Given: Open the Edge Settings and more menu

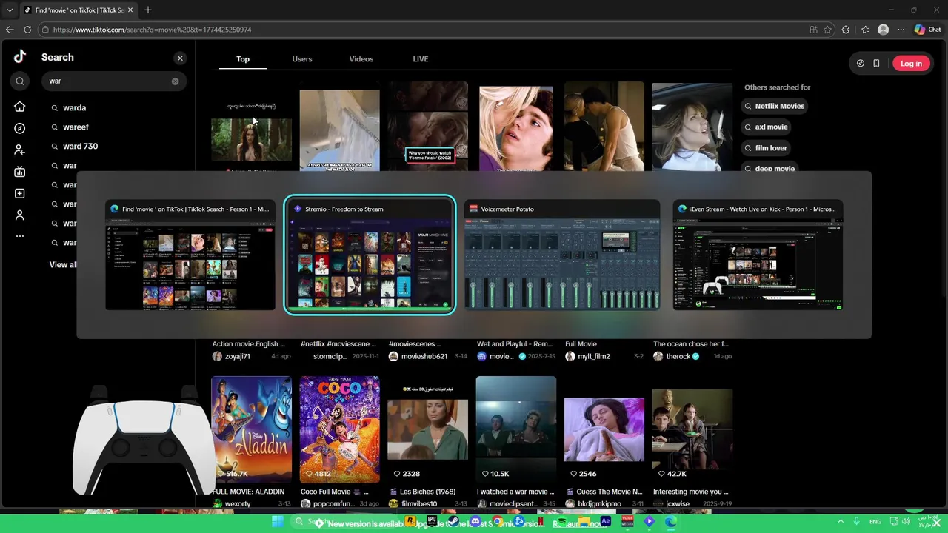Looking at the screenshot, I should pyautogui.click(x=901, y=30).
